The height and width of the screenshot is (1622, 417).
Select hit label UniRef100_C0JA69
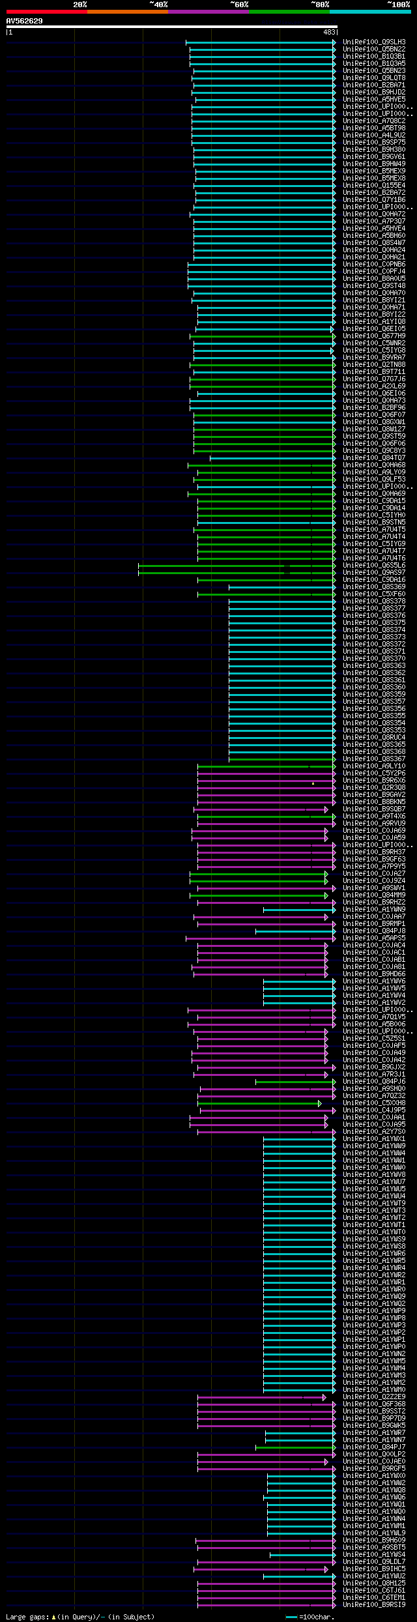(374, 831)
